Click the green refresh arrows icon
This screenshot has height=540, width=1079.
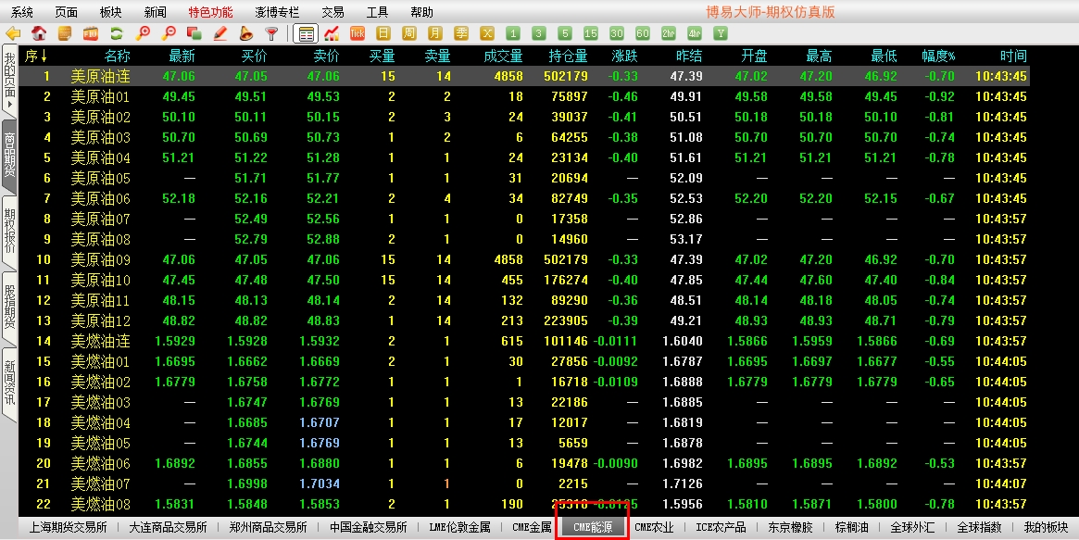(x=117, y=33)
